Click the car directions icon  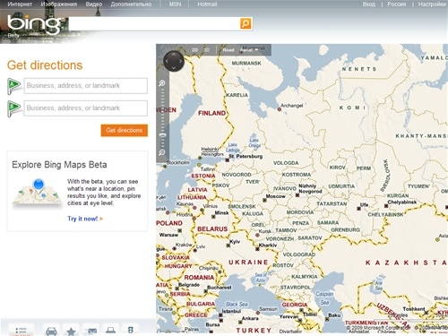click(51, 331)
